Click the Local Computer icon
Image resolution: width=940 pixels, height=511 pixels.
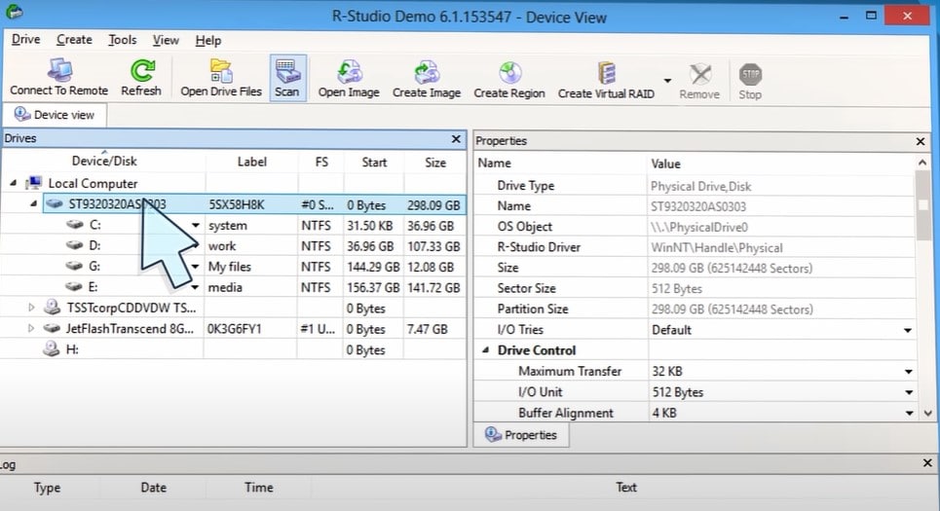(x=34, y=182)
